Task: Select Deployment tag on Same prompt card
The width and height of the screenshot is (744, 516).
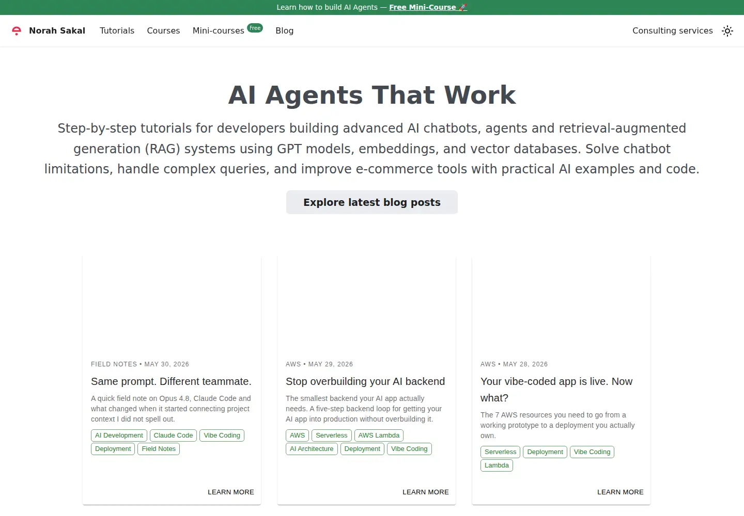Action: click(x=113, y=449)
